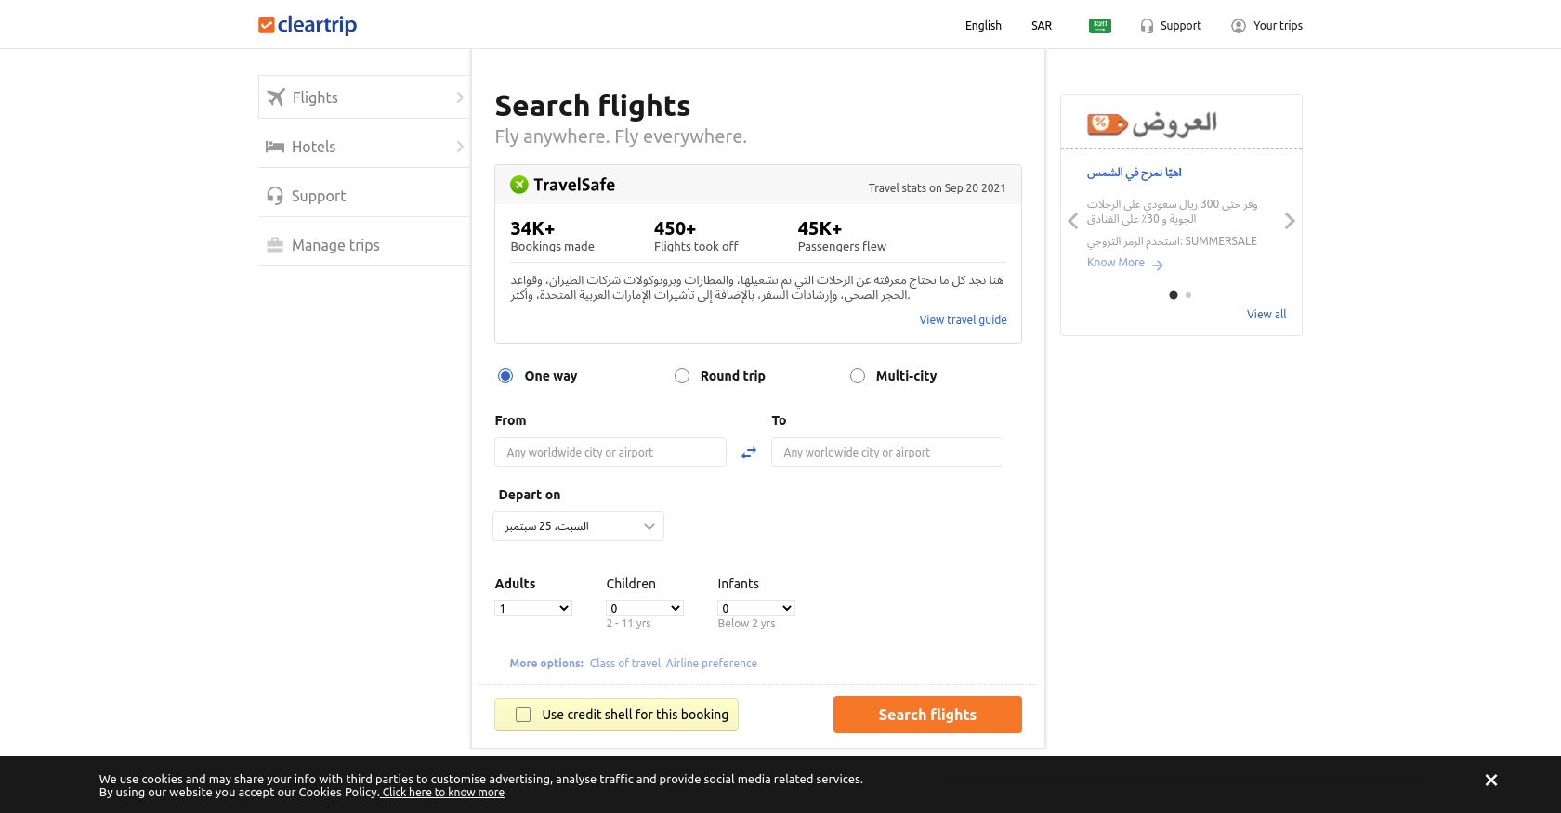This screenshot has height=813, width=1561.
Task: Click the 34K+ Bookings made stat
Action: [x=552, y=236]
